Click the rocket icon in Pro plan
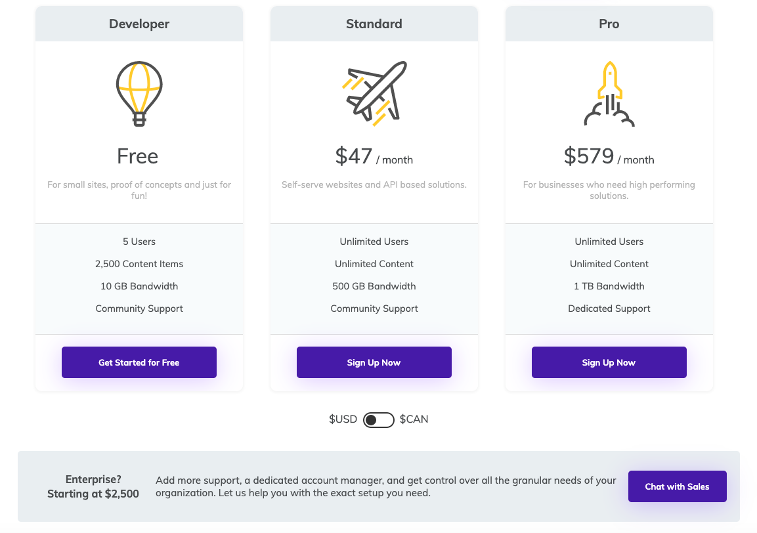The width and height of the screenshot is (757, 533). [x=609, y=94]
